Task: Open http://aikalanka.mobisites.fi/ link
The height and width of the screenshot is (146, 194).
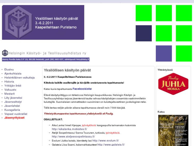Action: tap(69, 129)
